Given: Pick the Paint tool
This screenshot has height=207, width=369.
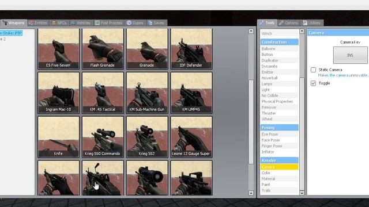Looking at the screenshot, I should point(279,185).
